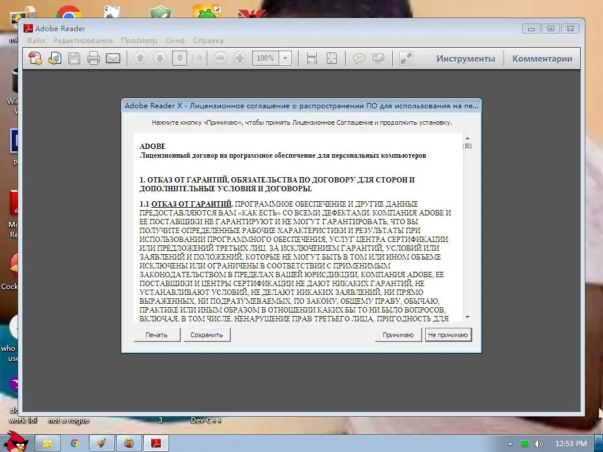Click the zoom out minus icon
Viewport: 603px width, 452px height.
tap(220, 58)
